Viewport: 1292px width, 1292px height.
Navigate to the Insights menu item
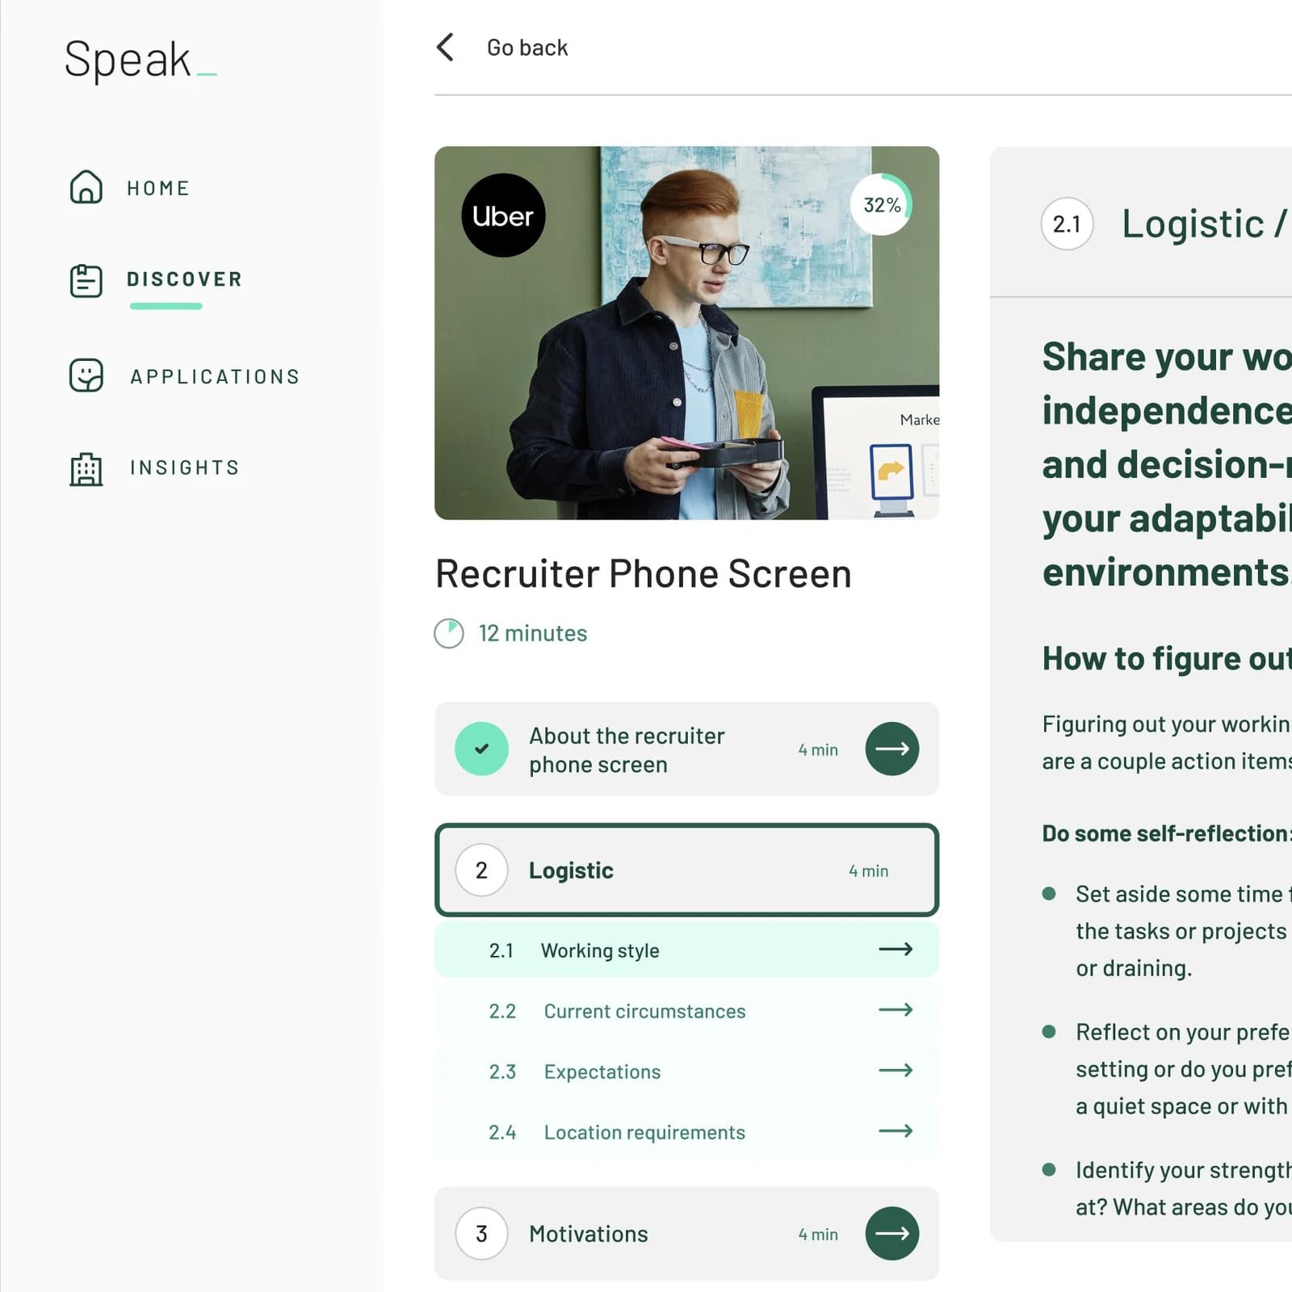[x=185, y=468]
